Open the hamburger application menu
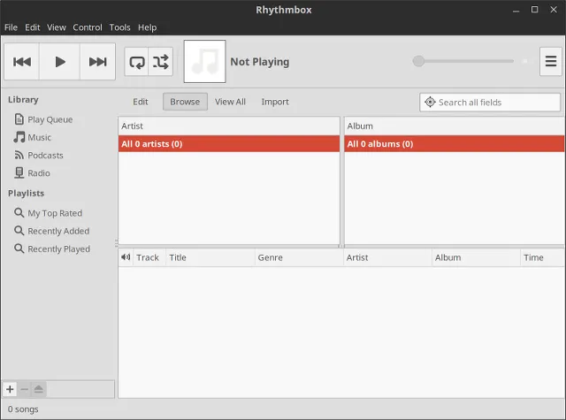This screenshot has width=566, height=420. click(x=550, y=62)
